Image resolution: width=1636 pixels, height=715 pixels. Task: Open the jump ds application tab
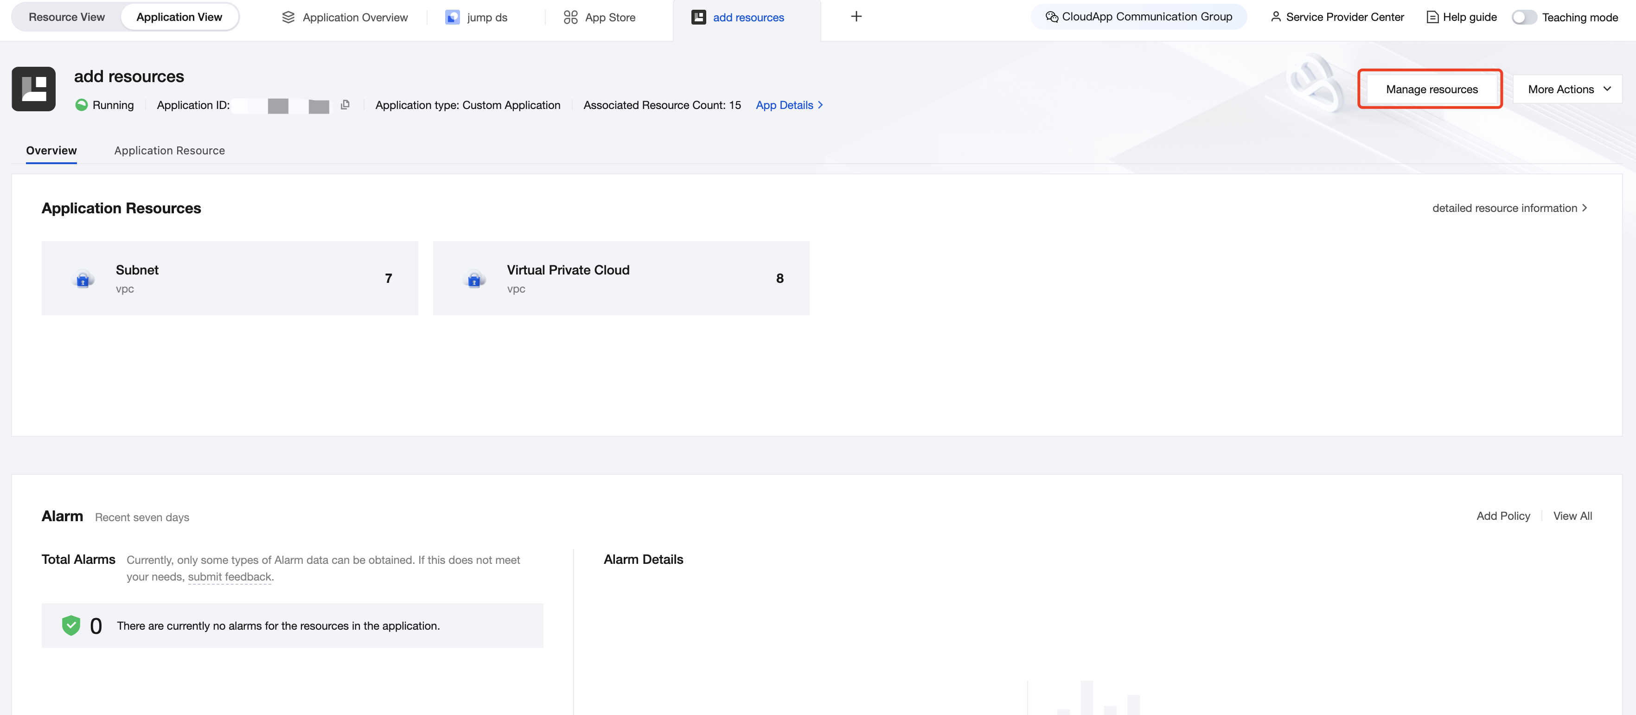tap(477, 17)
